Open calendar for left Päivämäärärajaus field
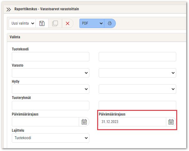189x151 pixels. (x=84, y=122)
